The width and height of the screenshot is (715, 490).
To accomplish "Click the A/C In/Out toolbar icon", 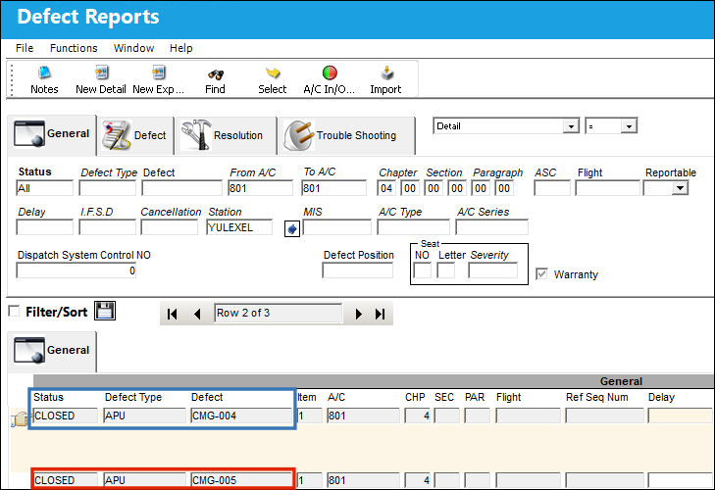I will click(330, 79).
